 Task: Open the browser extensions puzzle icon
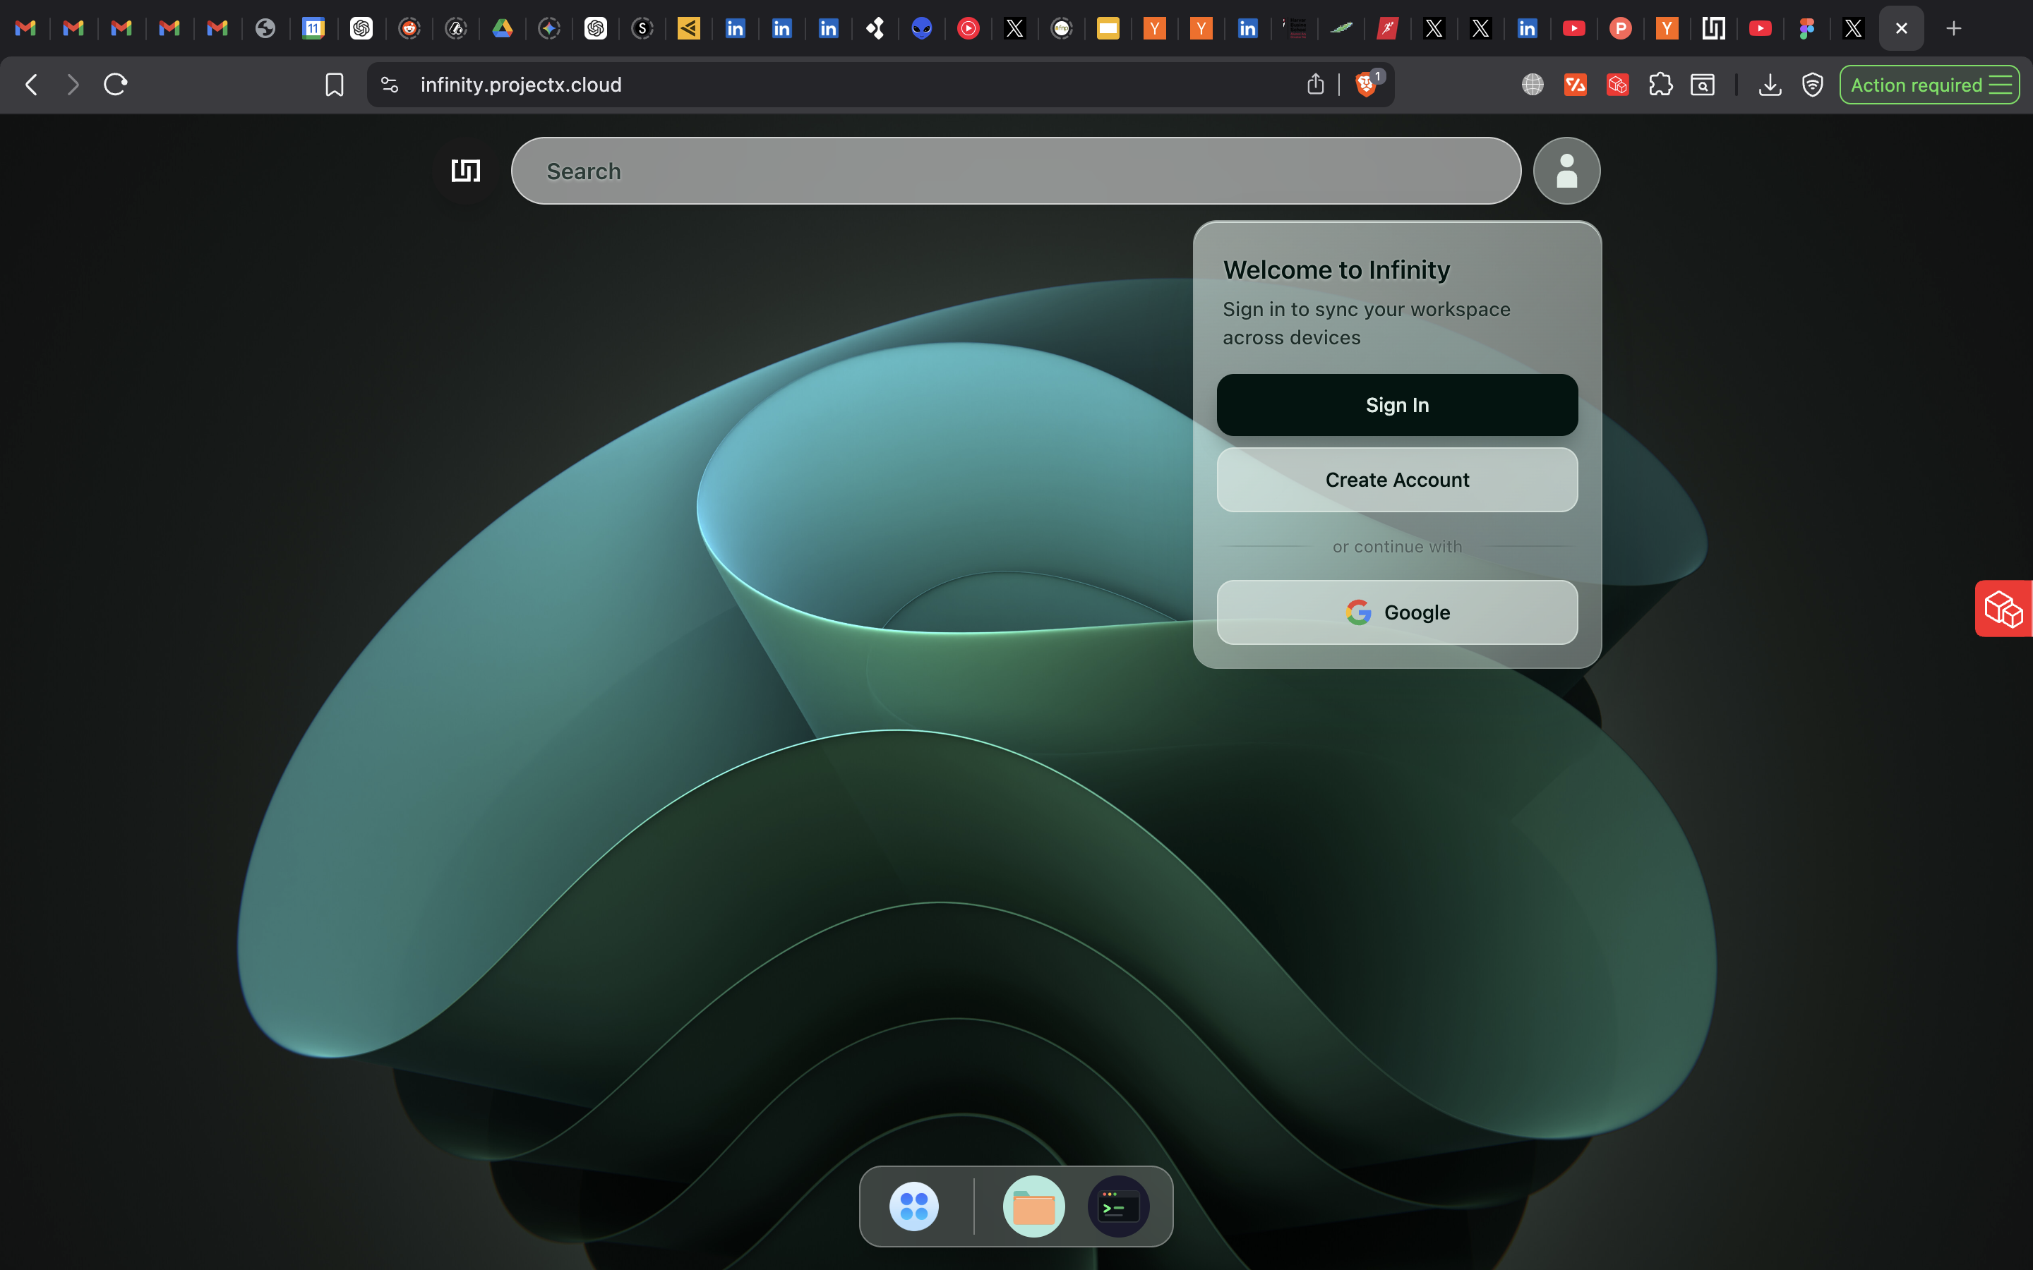pyautogui.click(x=1660, y=84)
